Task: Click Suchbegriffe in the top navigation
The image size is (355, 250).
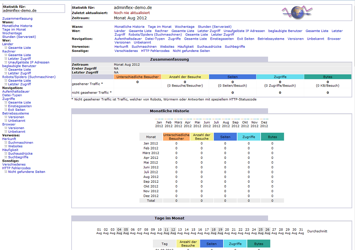Action: [235, 47]
